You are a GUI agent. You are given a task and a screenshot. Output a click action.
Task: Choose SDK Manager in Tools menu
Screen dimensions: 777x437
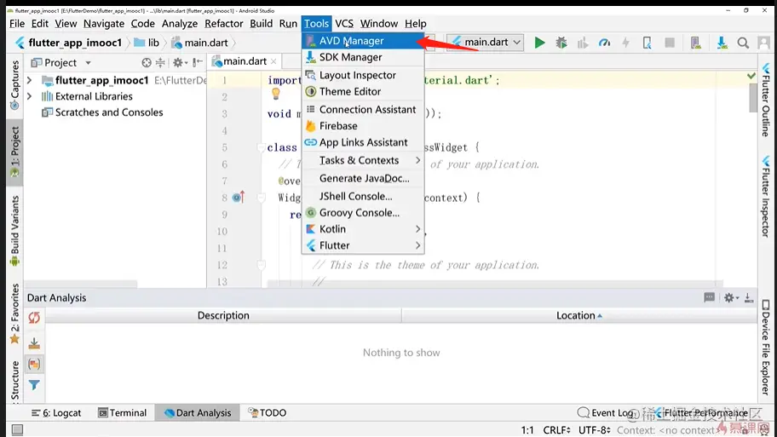pyautogui.click(x=363, y=57)
